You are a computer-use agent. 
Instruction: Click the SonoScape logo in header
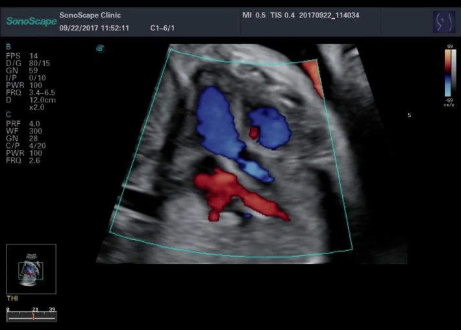pyautogui.click(x=30, y=21)
